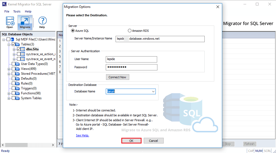Expand the dbo.Sita node
This screenshot has width=276, height=153.
click(14, 49)
